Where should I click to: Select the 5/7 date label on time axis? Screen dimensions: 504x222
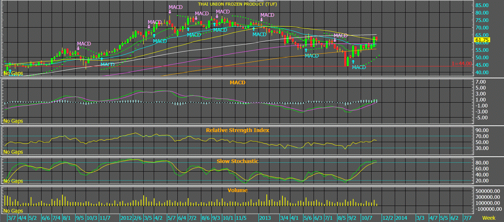tap(171, 218)
